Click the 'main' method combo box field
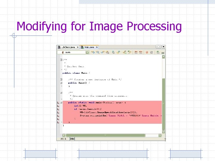 point(73,52)
